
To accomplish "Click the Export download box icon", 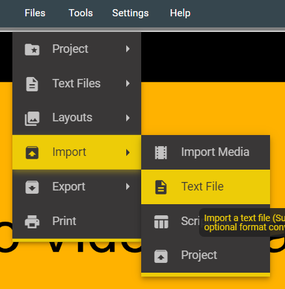I will point(32,187).
